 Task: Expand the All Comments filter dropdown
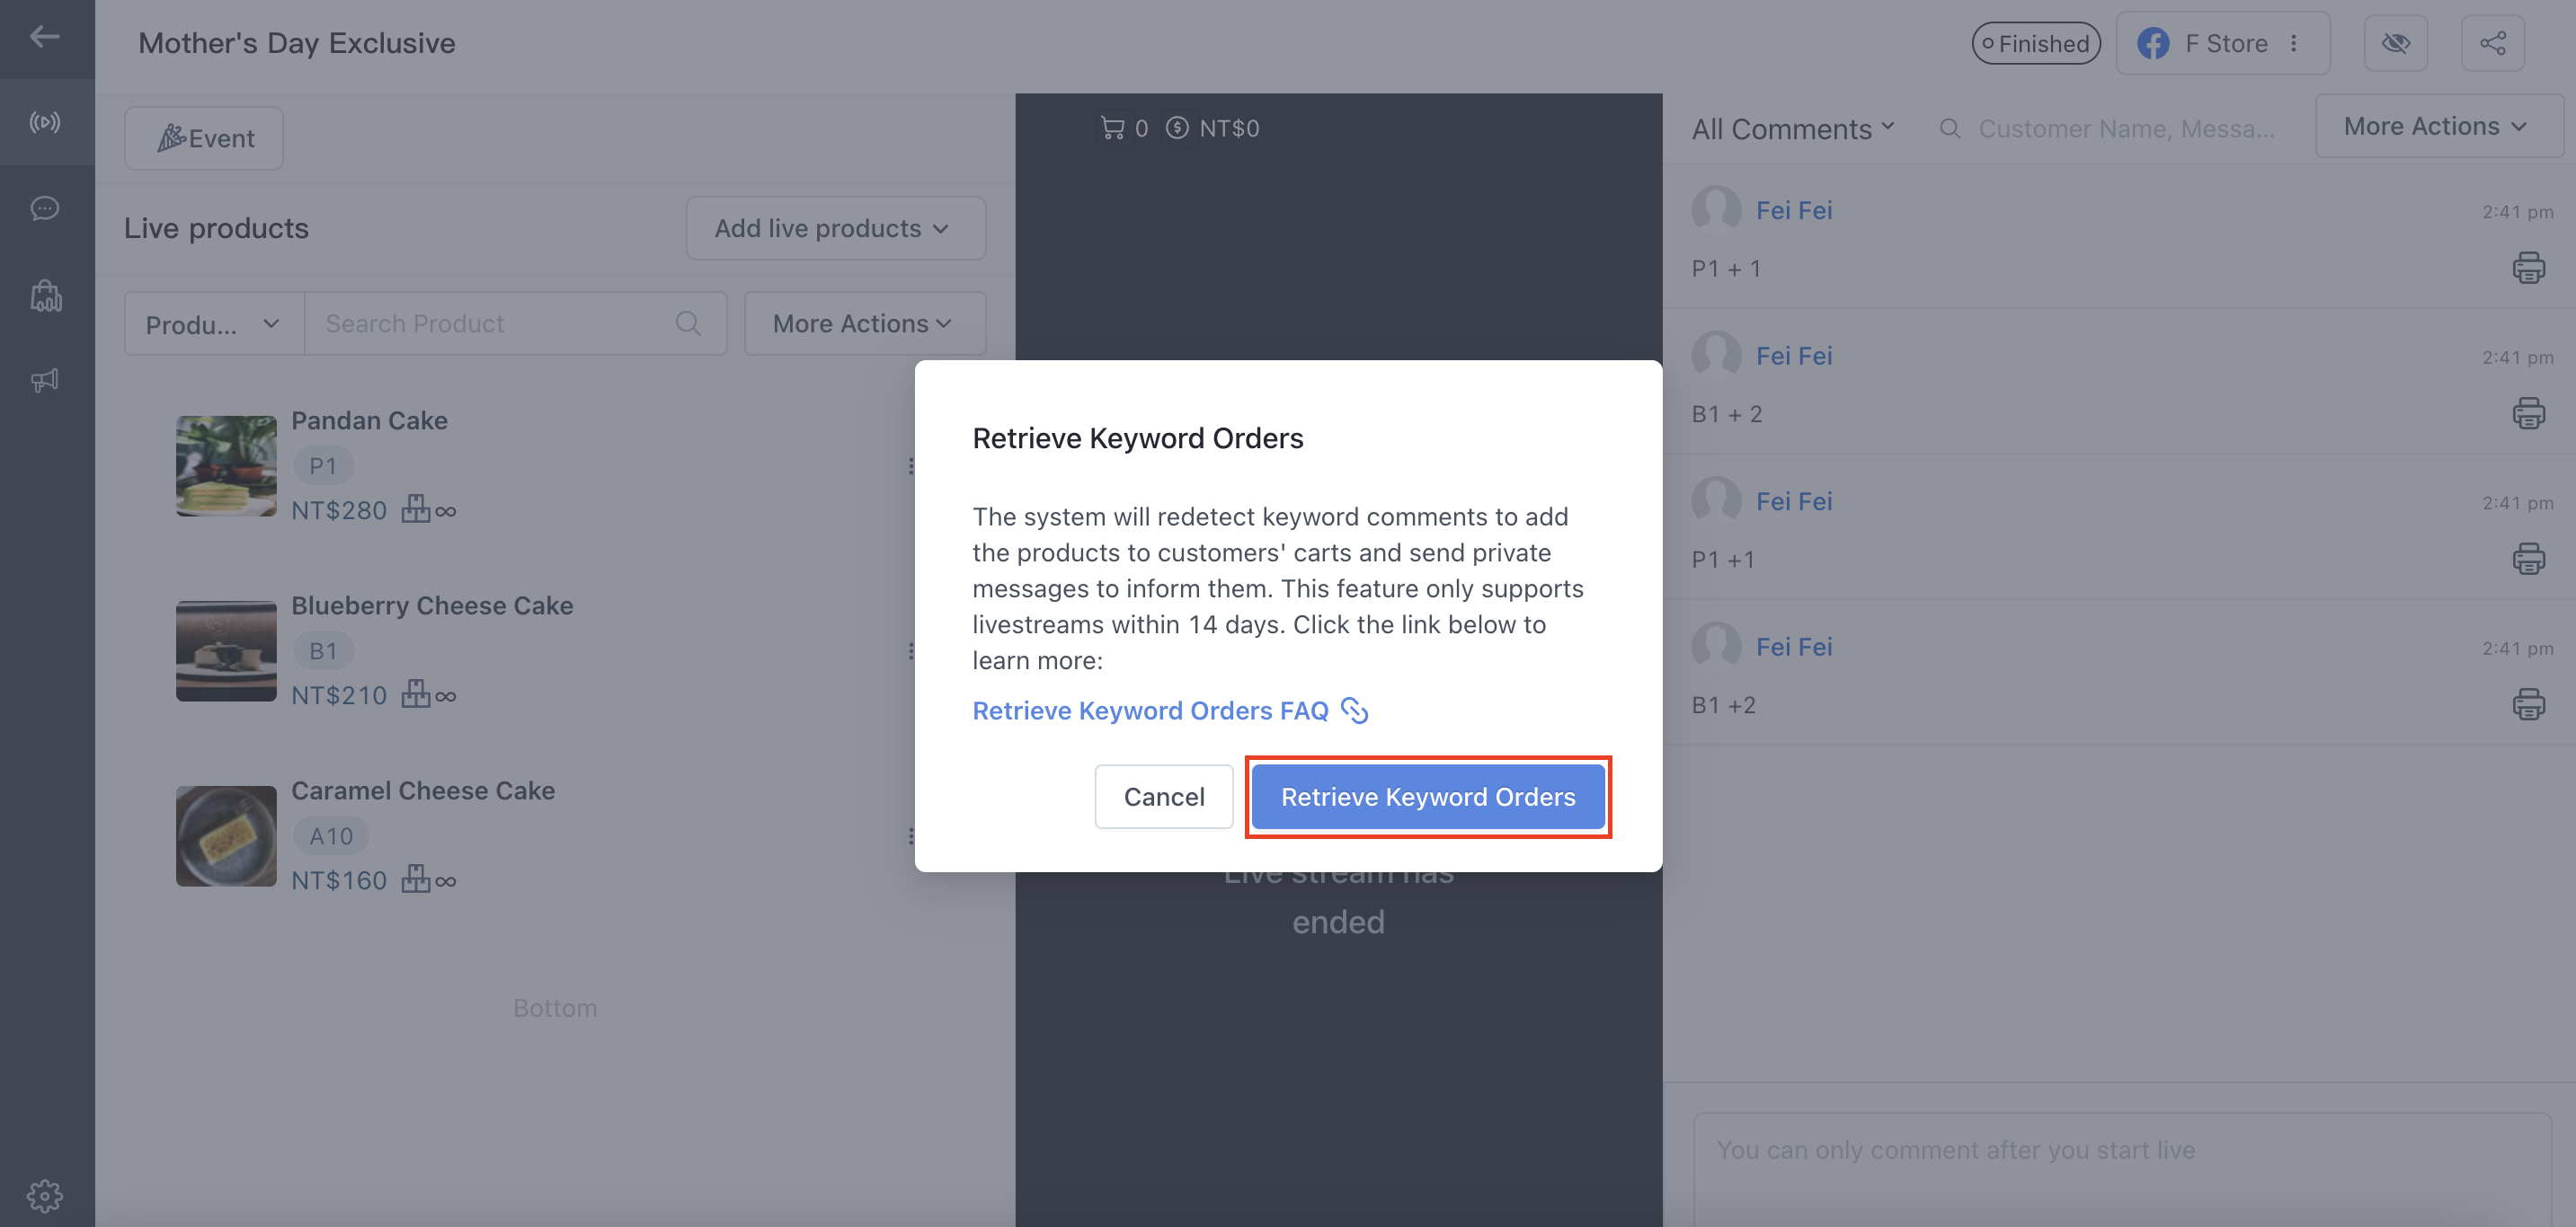click(1792, 128)
